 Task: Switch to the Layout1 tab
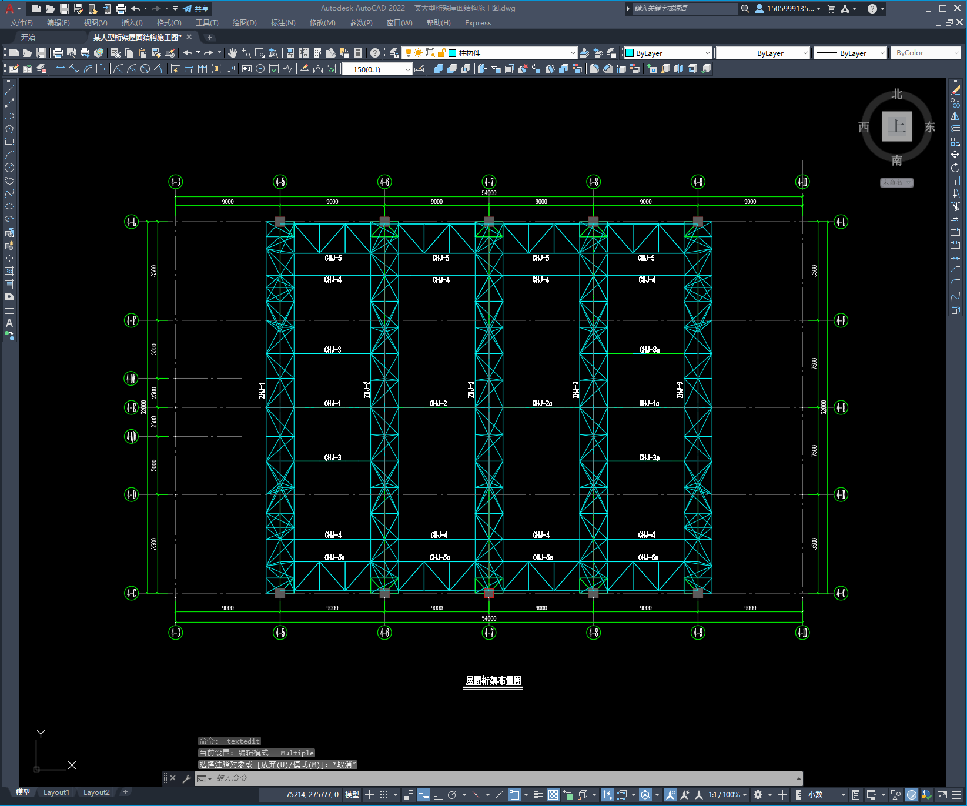[56, 792]
